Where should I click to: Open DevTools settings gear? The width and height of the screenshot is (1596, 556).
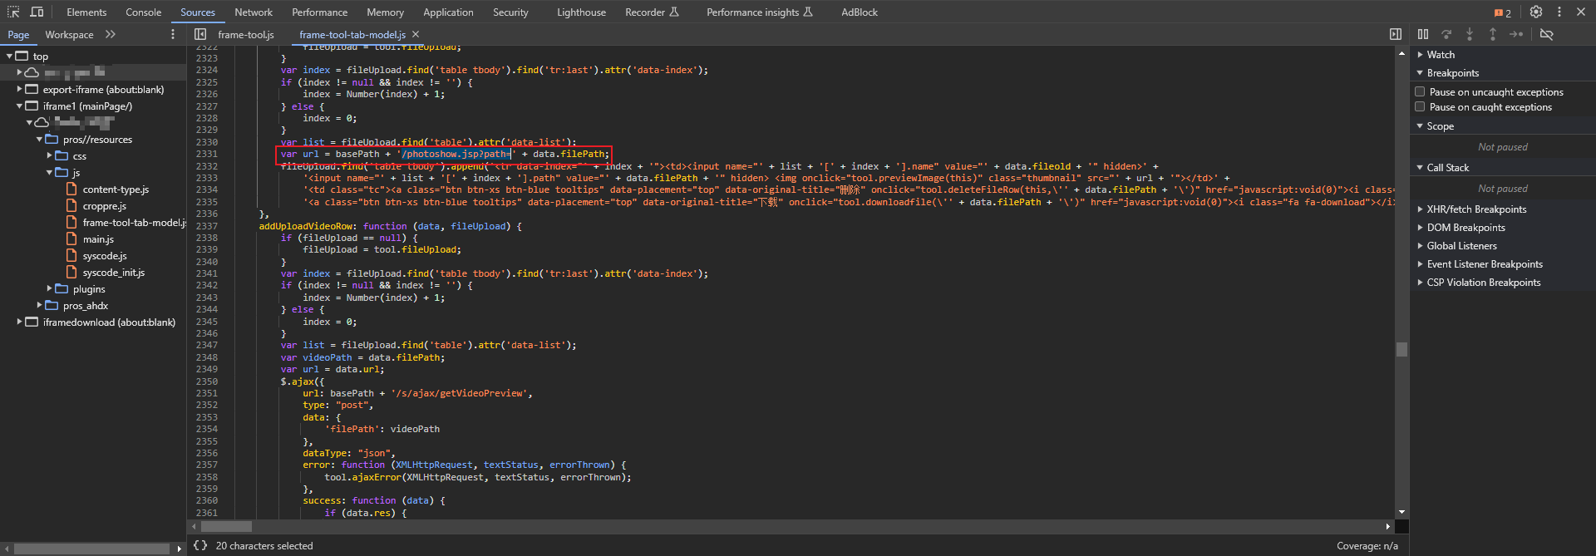[x=1535, y=12]
